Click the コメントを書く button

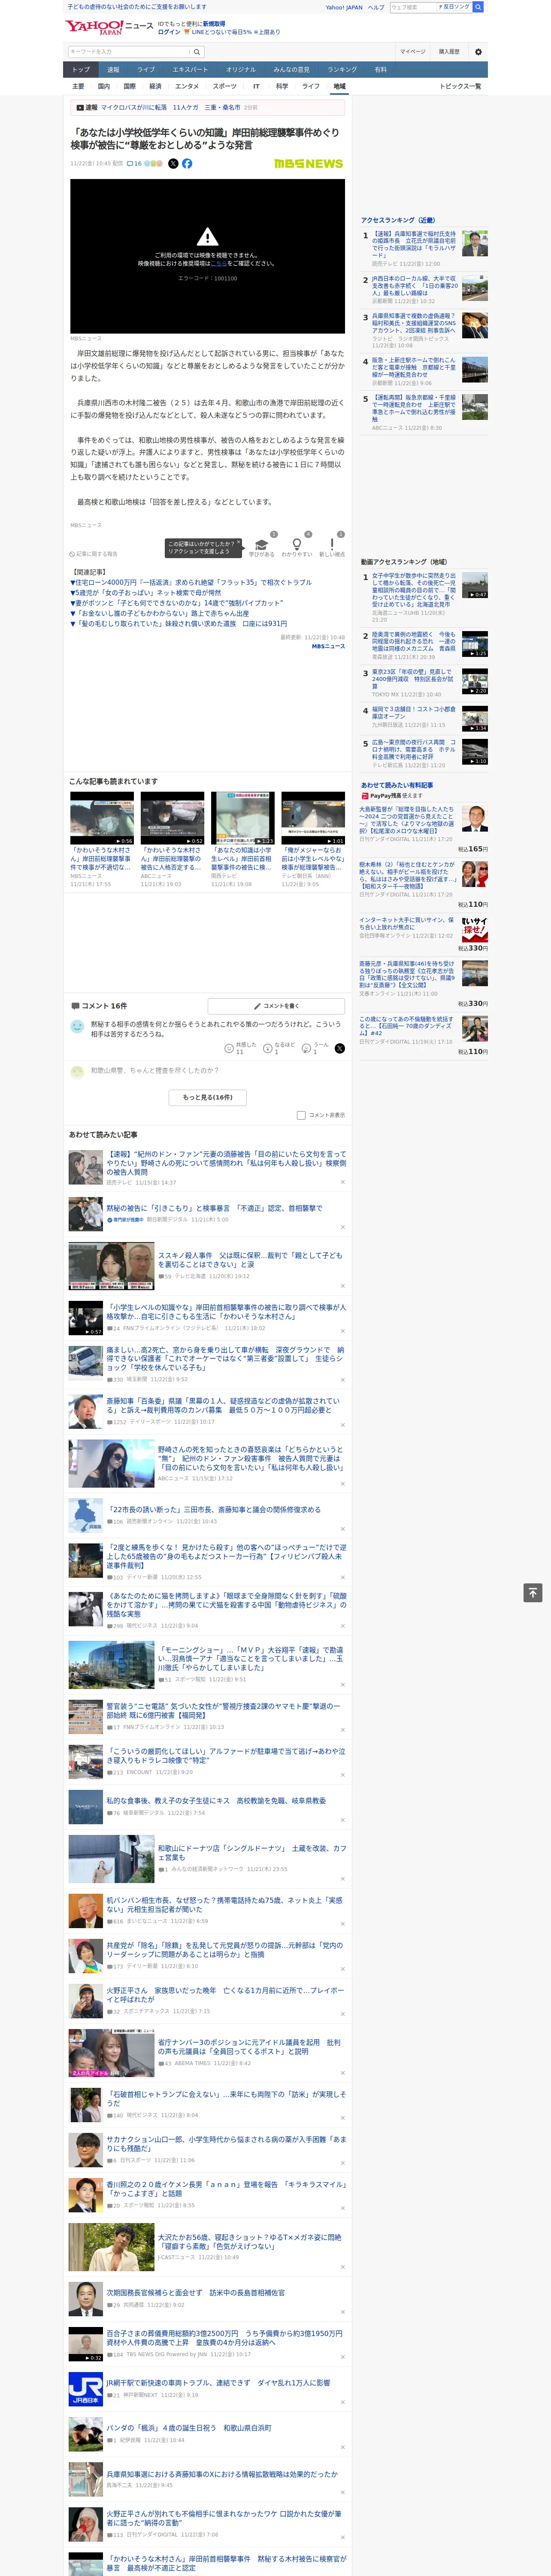point(276,1006)
